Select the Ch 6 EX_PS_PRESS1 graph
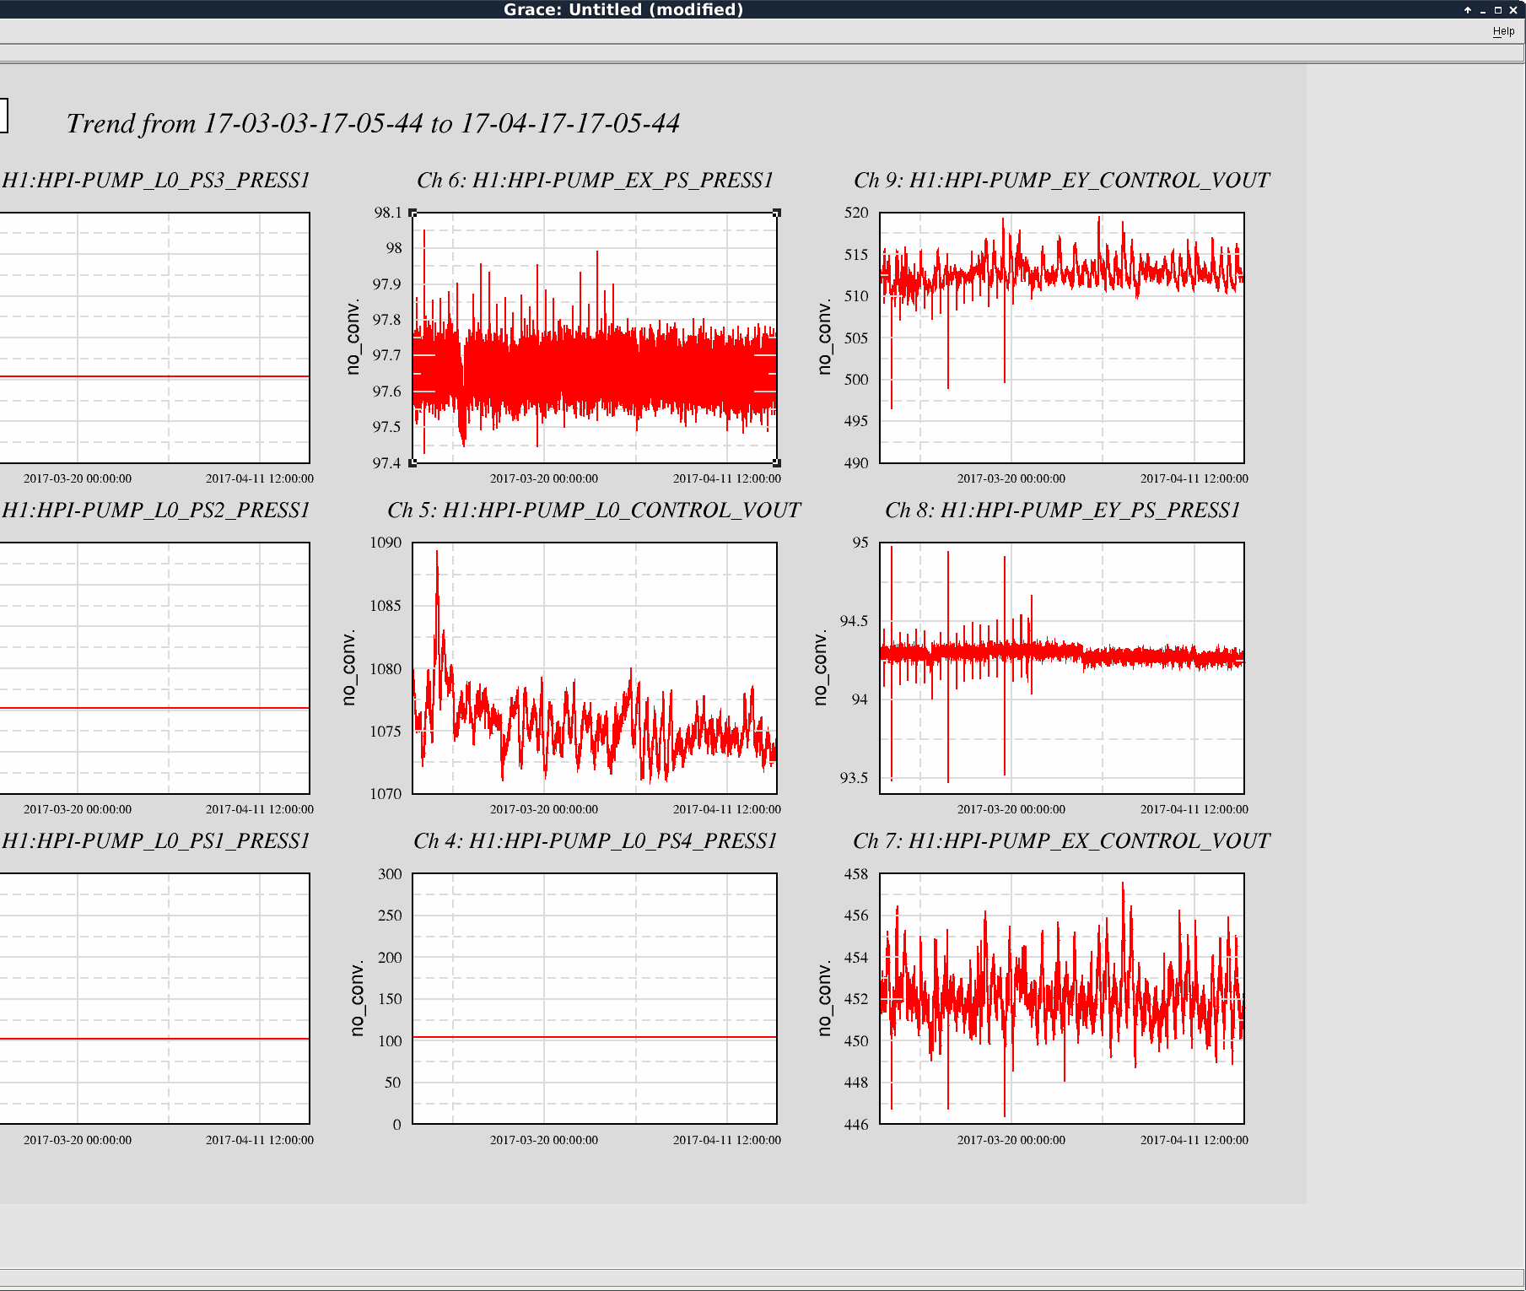The image size is (1526, 1291). point(595,338)
